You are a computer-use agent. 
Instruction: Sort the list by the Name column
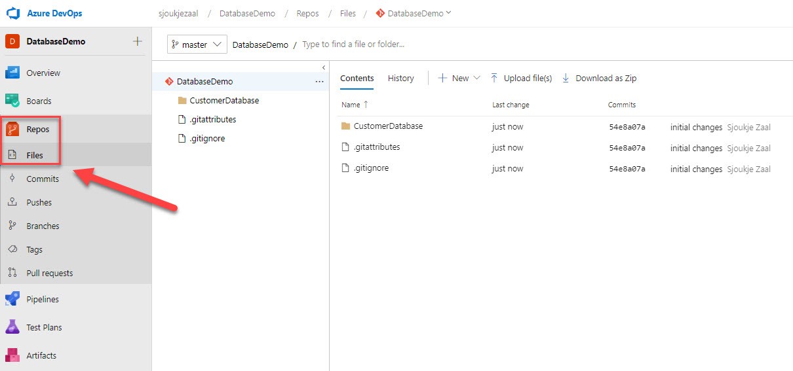355,105
